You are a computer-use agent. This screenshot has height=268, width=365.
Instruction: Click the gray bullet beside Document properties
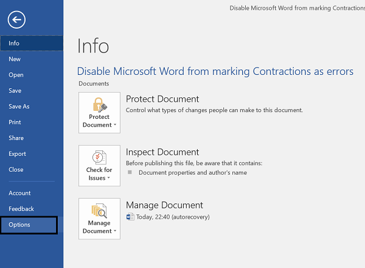[x=130, y=172]
